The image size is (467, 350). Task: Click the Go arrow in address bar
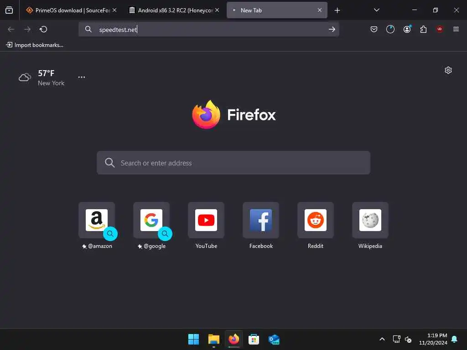(332, 29)
